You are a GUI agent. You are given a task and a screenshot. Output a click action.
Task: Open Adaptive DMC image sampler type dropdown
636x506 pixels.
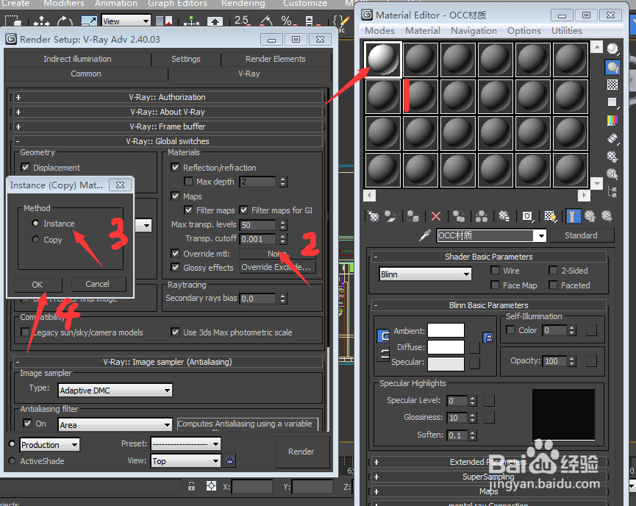(115, 391)
